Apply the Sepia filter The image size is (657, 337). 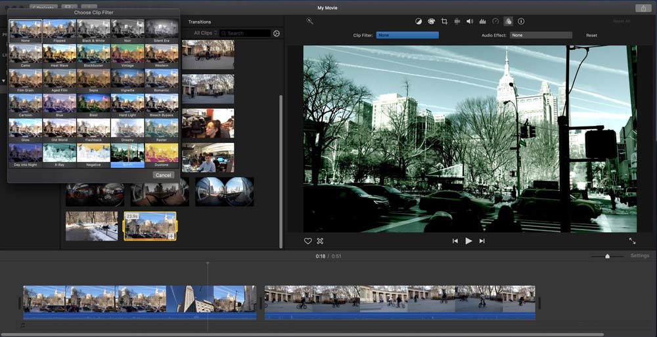93,81
